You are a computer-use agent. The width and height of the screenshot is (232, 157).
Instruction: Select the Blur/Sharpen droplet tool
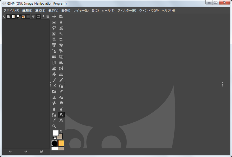pyautogui.click(x=54, y=109)
